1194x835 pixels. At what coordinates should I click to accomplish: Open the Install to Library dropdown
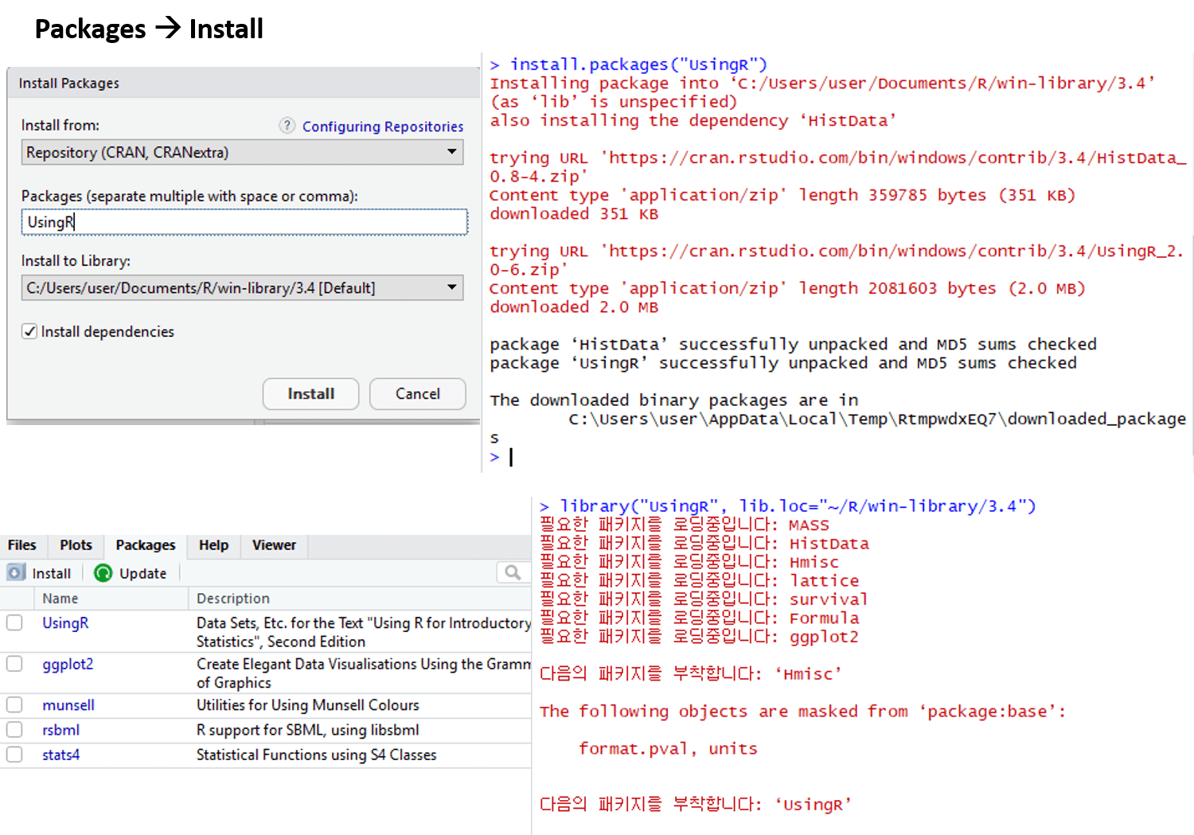(x=451, y=287)
